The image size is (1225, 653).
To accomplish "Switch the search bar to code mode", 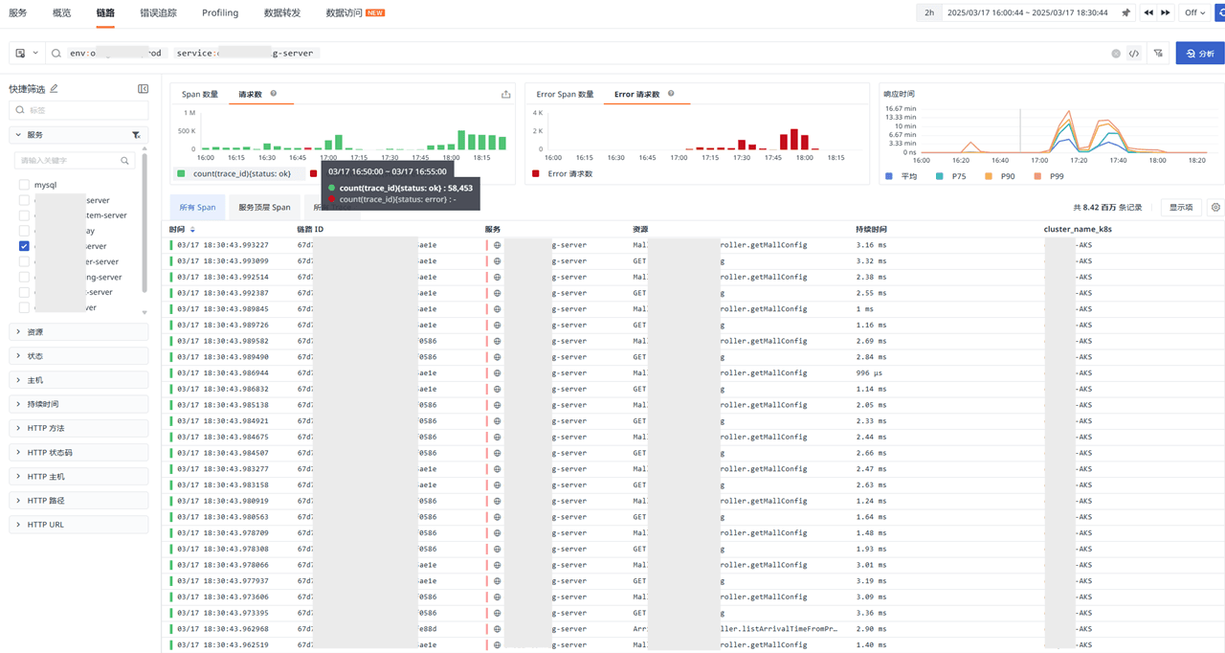I will [1134, 54].
